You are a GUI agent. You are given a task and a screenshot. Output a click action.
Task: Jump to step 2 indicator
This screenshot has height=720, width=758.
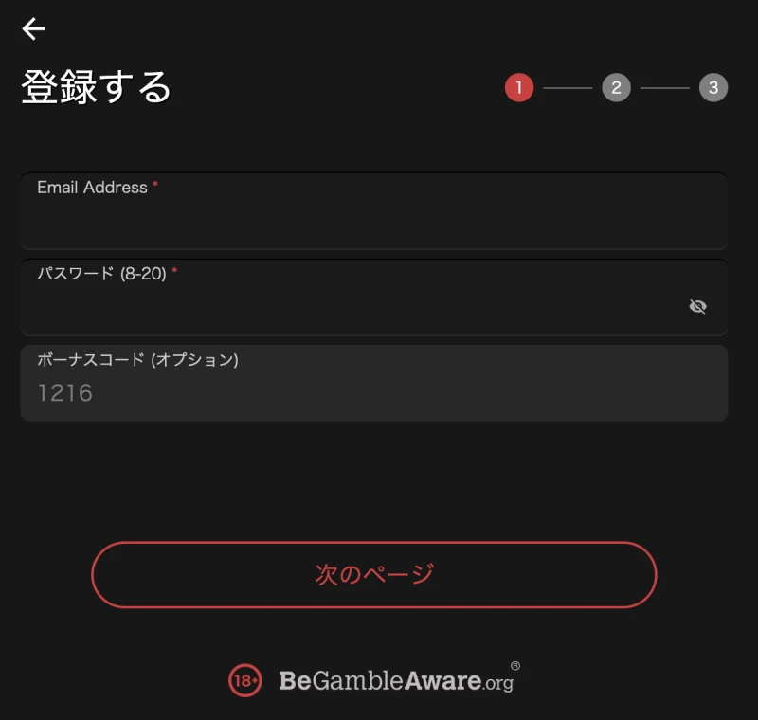pyautogui.click(x=617, y=87)
